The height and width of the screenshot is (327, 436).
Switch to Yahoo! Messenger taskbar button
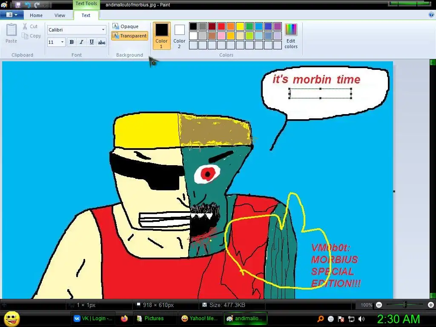coord(199,318)
